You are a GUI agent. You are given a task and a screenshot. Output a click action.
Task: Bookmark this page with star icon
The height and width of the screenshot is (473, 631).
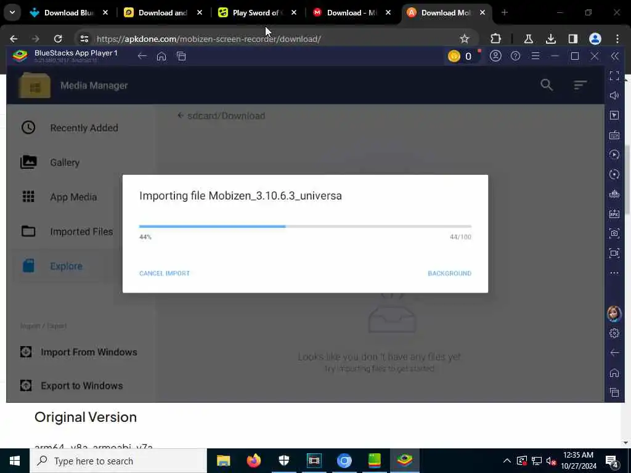(464, 39)
